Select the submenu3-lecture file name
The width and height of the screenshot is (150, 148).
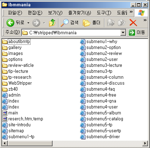pos(104,65)
